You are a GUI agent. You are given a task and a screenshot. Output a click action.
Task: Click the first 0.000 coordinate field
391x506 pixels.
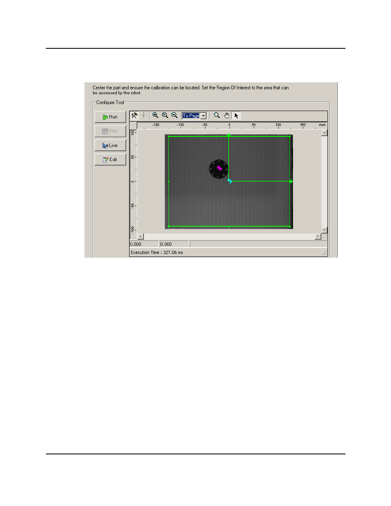(x=144, y=244)
